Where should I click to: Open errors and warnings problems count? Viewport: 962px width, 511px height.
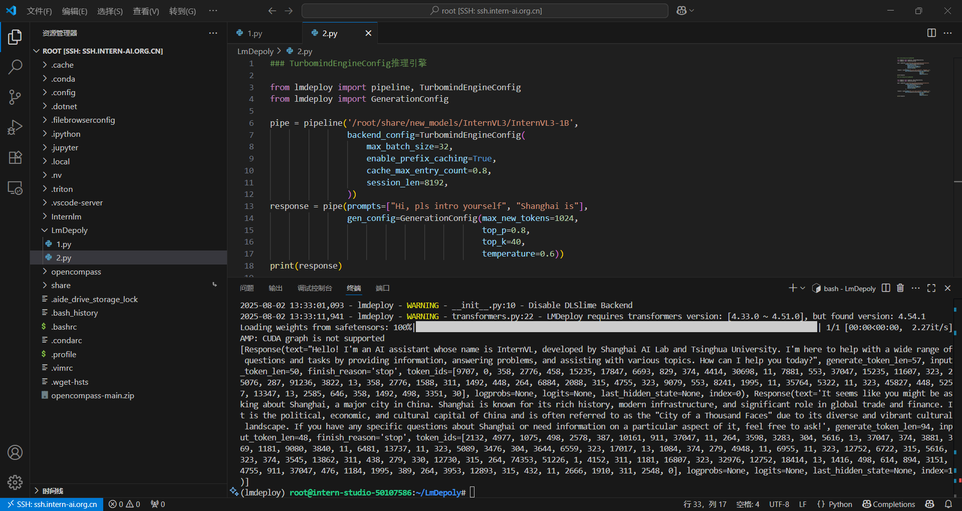[x=124, y=504]
